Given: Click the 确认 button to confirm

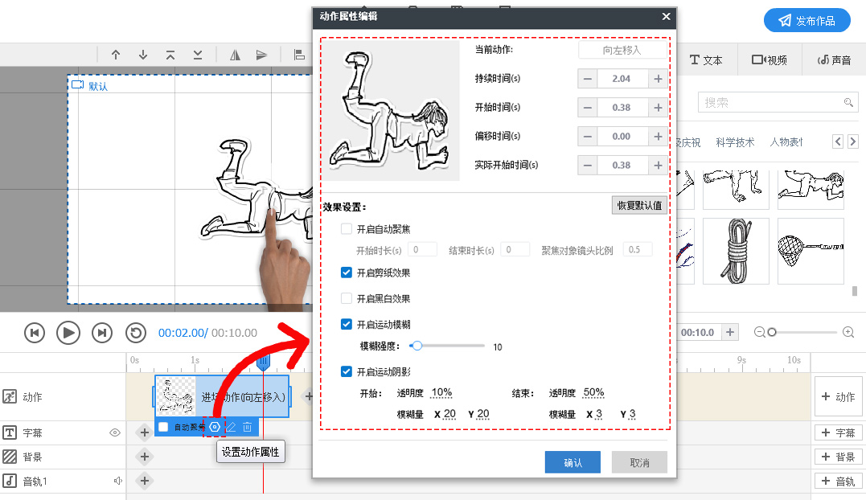Looking at the screenshot, I should (572, 462).
